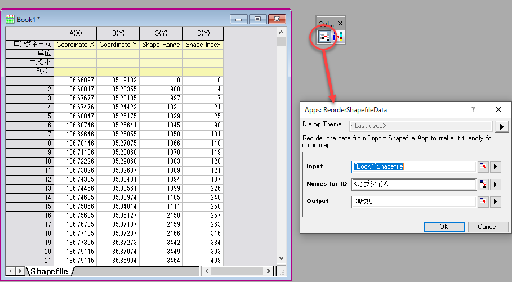Click the Input field [Book1]Shapefile
512x282 pixels.
414,166
